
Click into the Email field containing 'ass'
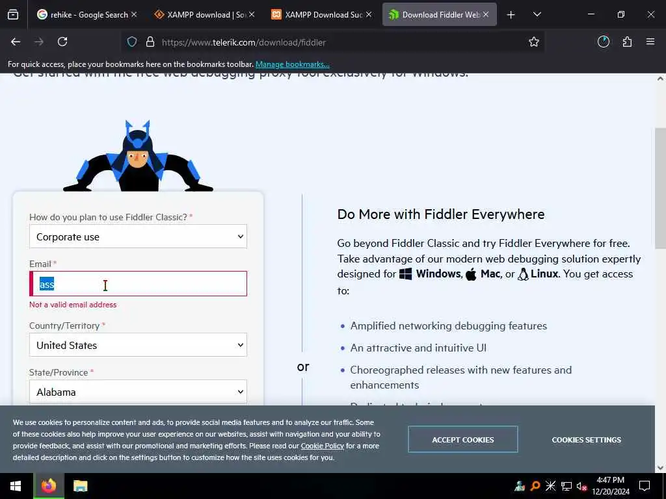click(x=138, y=284)
